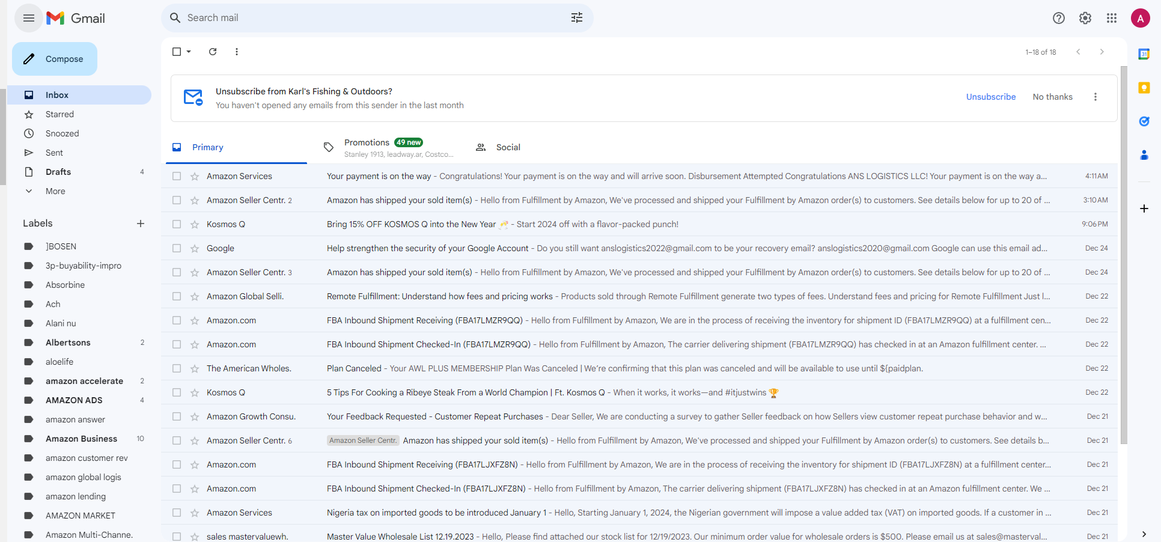
Task: Star the Google security email
Action: (x=195, y=248)
